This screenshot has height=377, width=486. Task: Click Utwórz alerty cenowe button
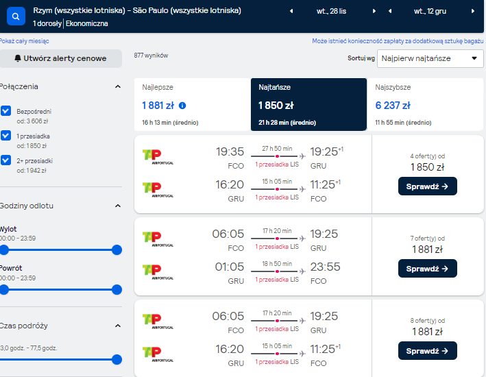coord(61,58)
